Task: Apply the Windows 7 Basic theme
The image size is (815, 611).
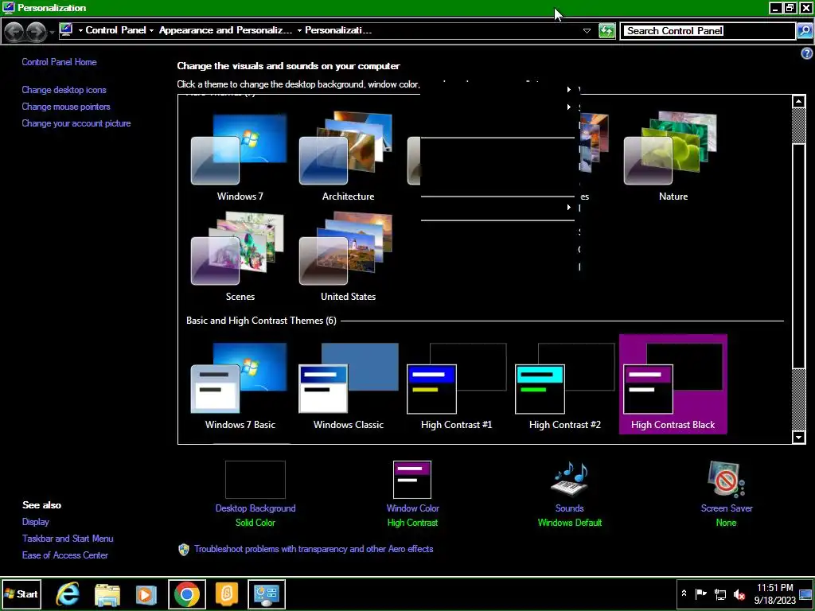Action: pyautogui.click(x=240, y=385)
